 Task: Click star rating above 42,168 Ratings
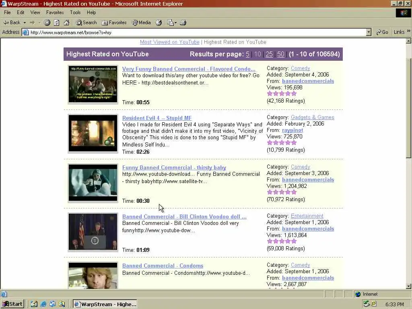[x=282, y=93]
